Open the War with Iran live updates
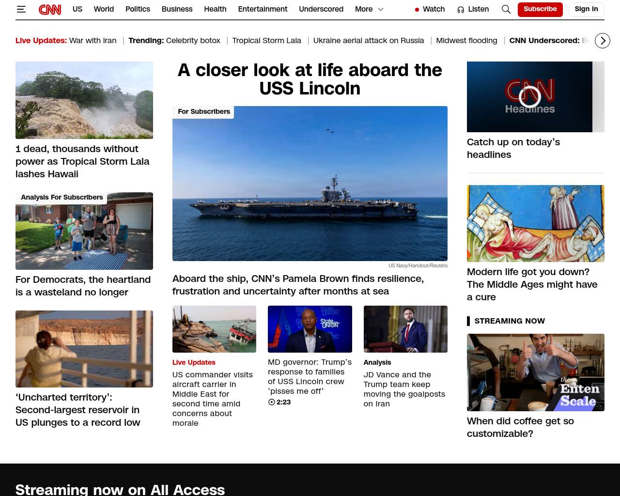The image size is (620, 496). pos(93,41)
